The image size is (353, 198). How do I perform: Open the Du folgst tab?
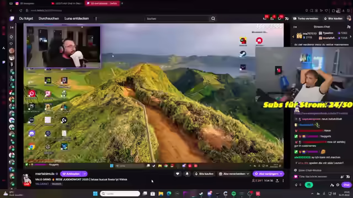pyautogui.click(x=26, y=19)
